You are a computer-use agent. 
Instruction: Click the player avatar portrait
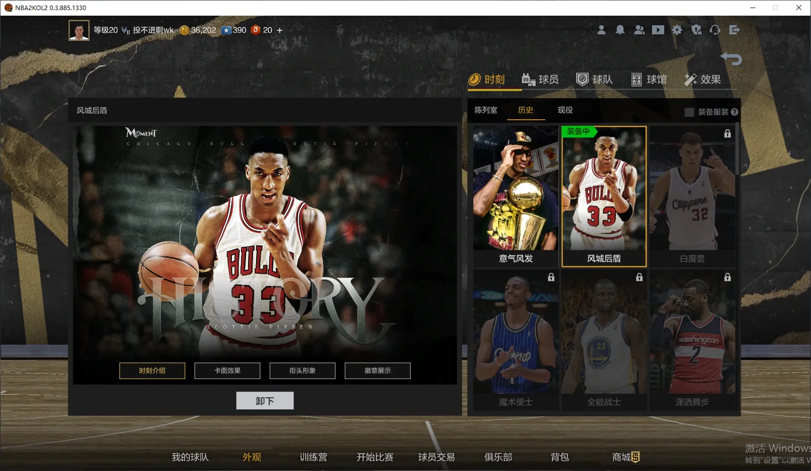(79, 30)
